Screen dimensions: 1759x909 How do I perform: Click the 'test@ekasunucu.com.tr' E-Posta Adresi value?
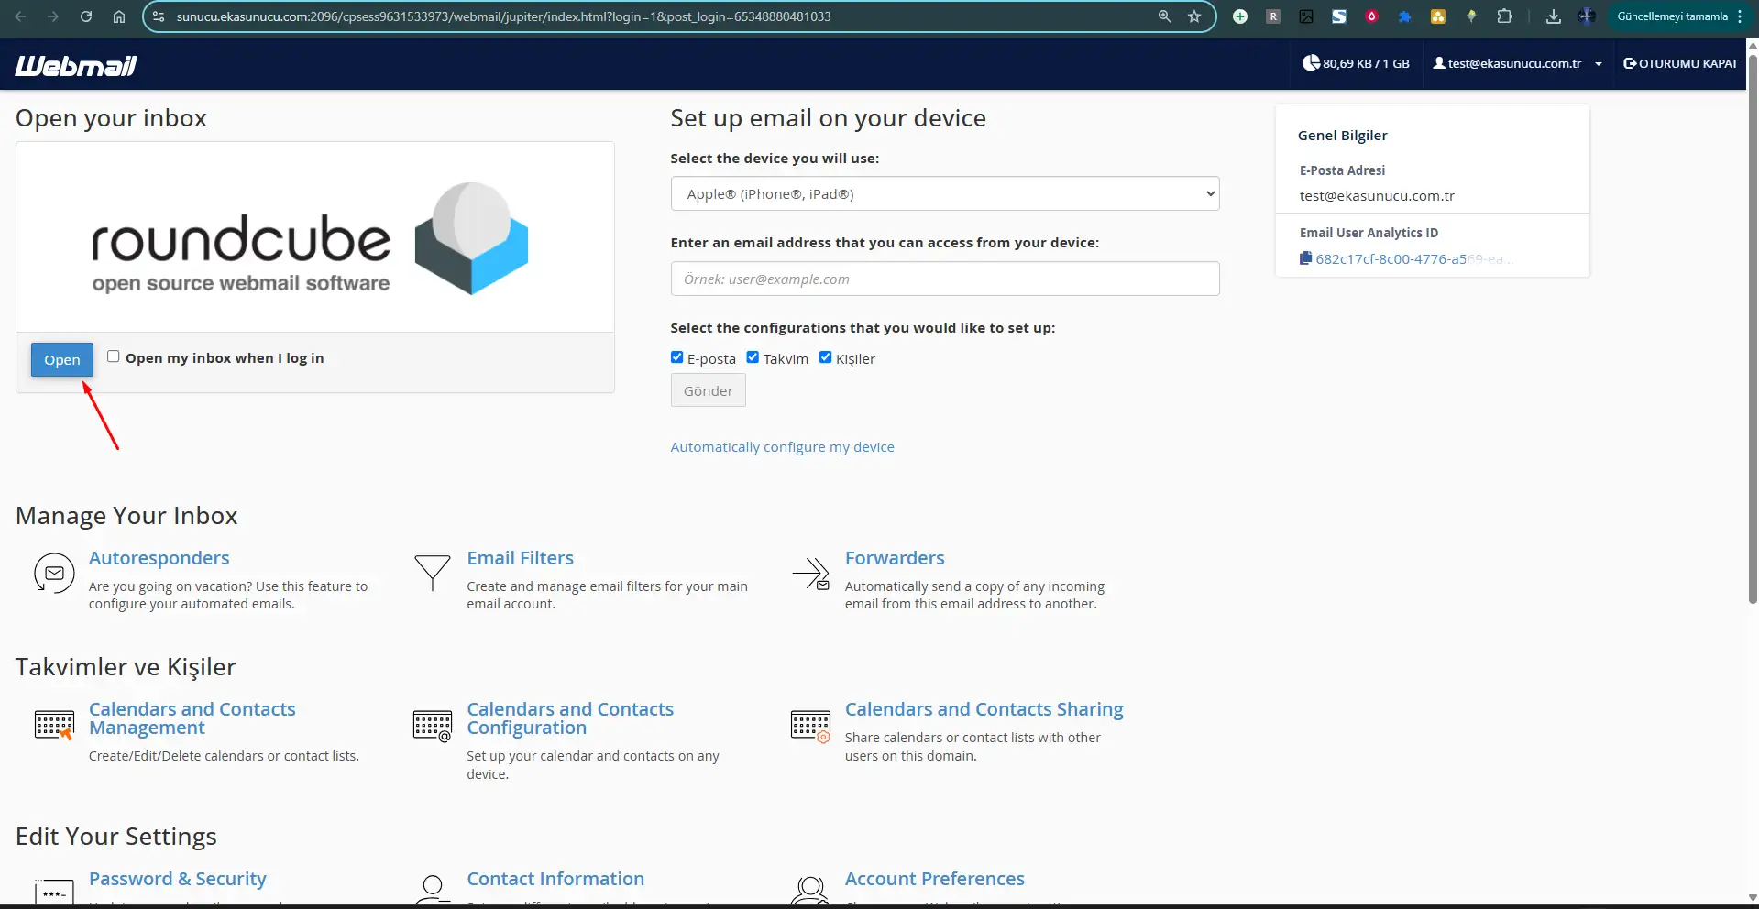click(1377, 196)
